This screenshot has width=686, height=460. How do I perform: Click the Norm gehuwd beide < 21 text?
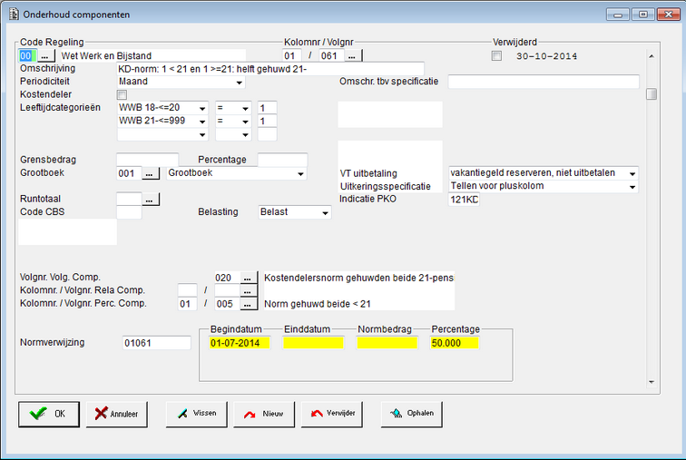tap(318, 304)
